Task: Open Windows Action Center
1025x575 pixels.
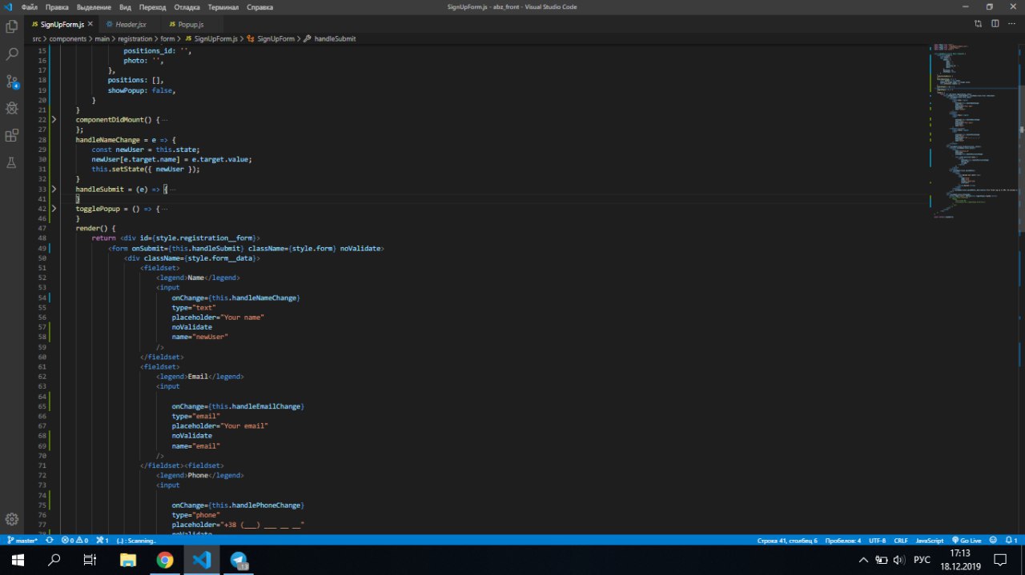Action: click(x=1000, y=560)
